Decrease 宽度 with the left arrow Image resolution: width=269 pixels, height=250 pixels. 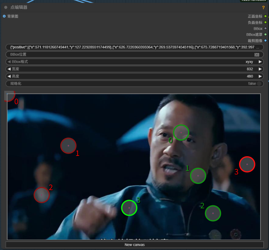[9, 69]
